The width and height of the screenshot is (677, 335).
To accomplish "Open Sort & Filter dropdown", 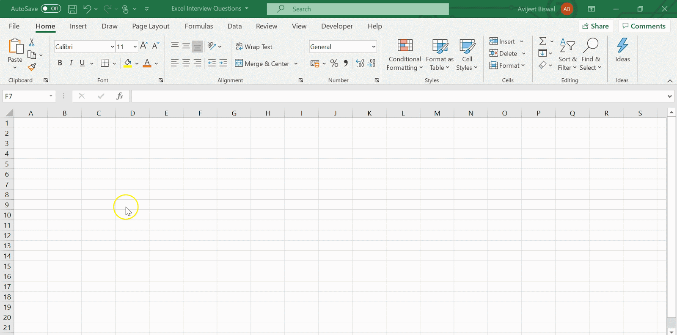I will click(567, 55).
